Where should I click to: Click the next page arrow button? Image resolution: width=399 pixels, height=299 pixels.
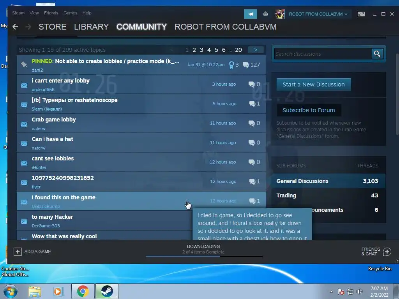(256, 50)
